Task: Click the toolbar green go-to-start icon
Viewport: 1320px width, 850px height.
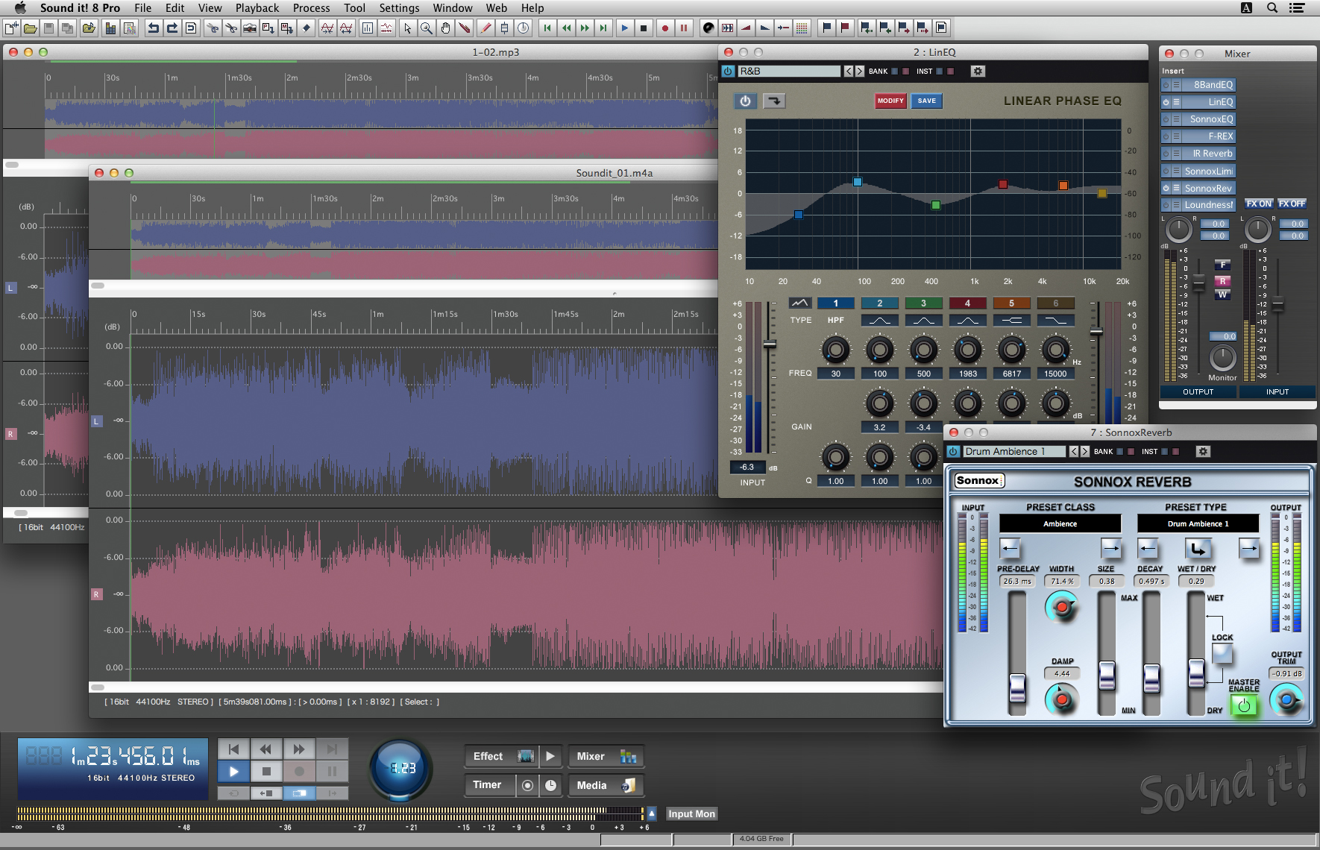Action: point(547,28)
